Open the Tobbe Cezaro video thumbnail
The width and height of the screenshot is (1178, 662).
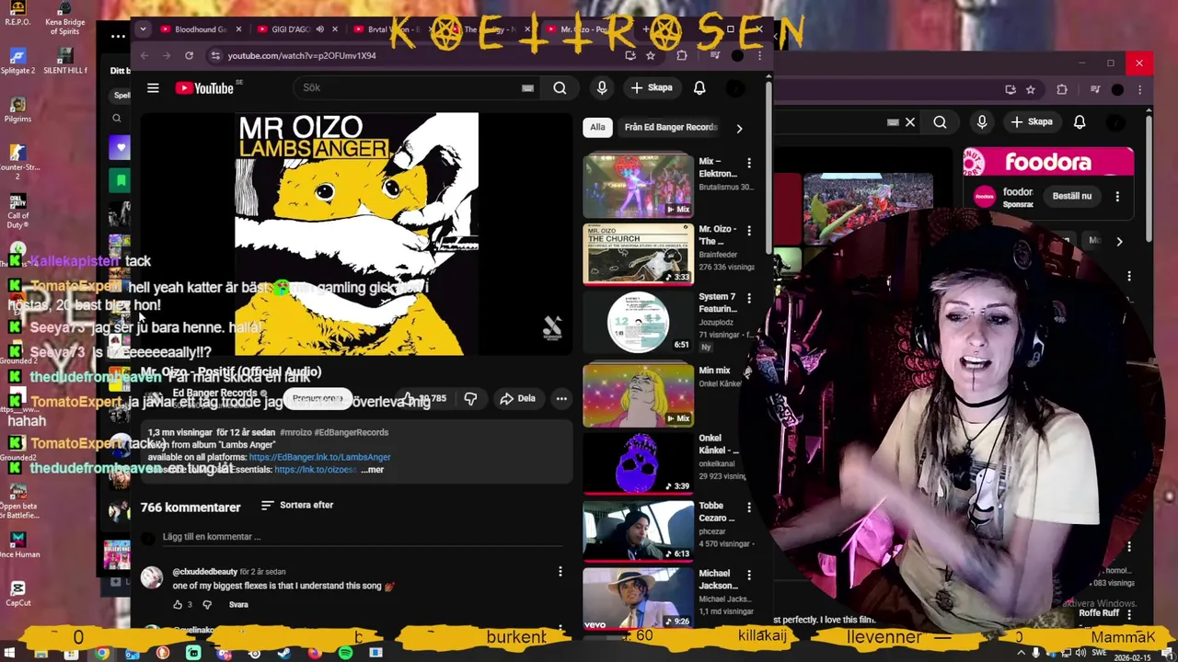pos(638,531)
